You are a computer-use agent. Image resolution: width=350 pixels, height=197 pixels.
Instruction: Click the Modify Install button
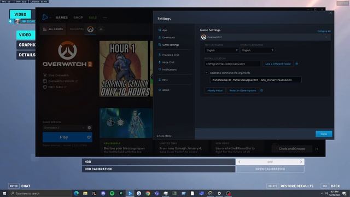click(x=215, y=90)
